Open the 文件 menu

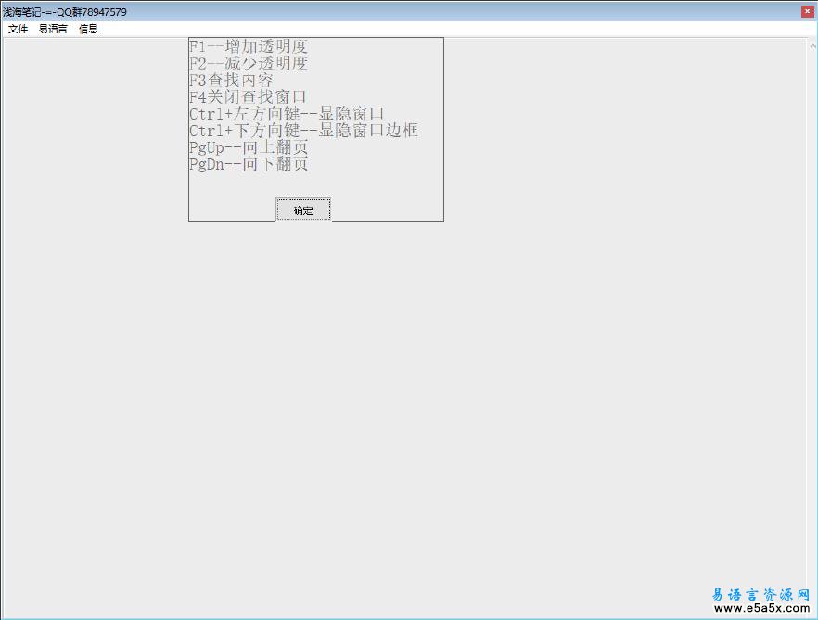[x=18, y=30]
